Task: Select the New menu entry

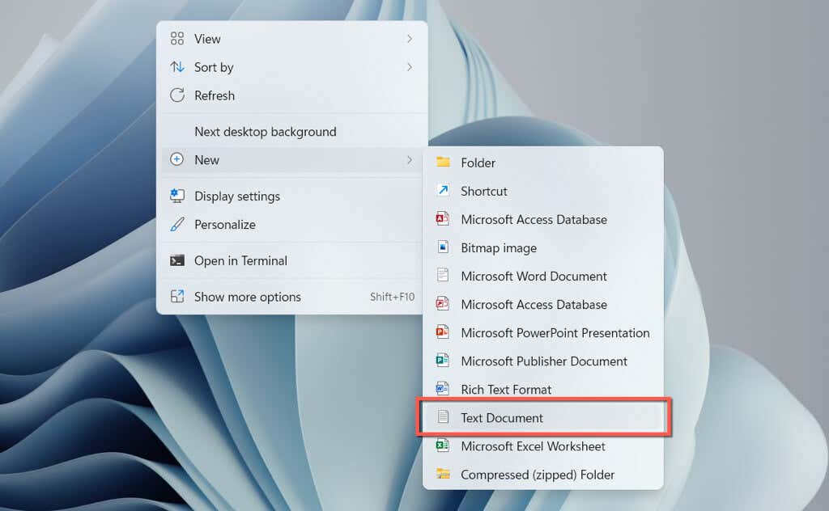Action: [x=291, y=159]
